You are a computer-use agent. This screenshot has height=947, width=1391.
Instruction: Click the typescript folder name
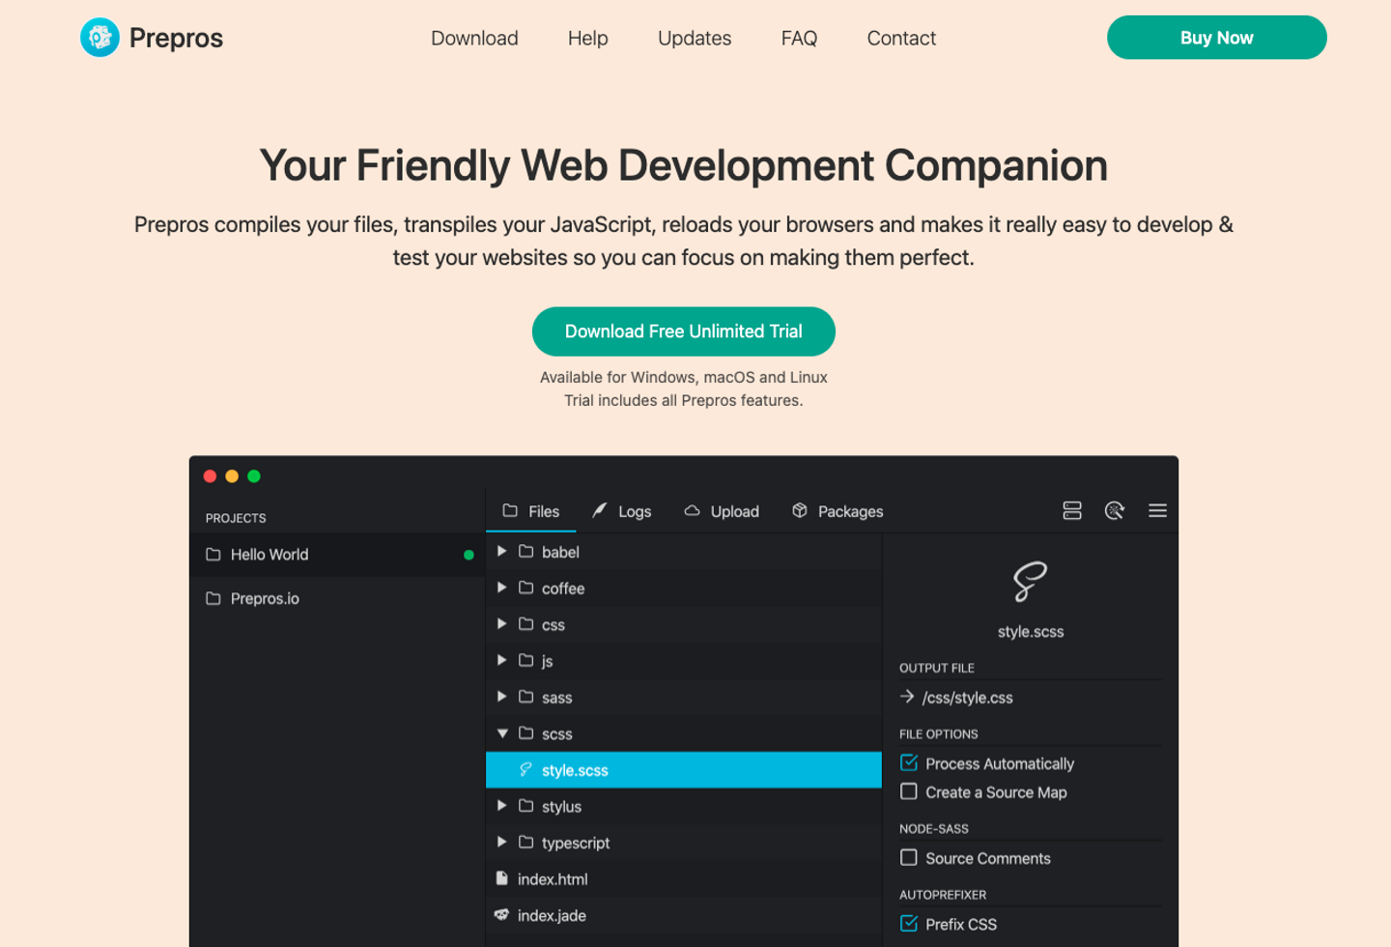coord(576,844)
